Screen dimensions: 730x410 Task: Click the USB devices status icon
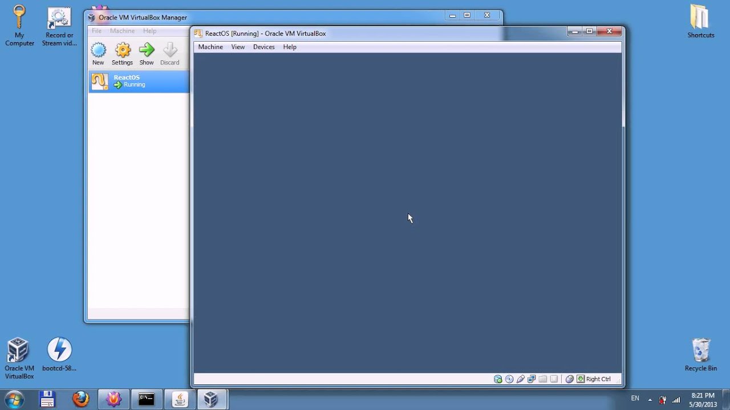click(x=520, y=379)
